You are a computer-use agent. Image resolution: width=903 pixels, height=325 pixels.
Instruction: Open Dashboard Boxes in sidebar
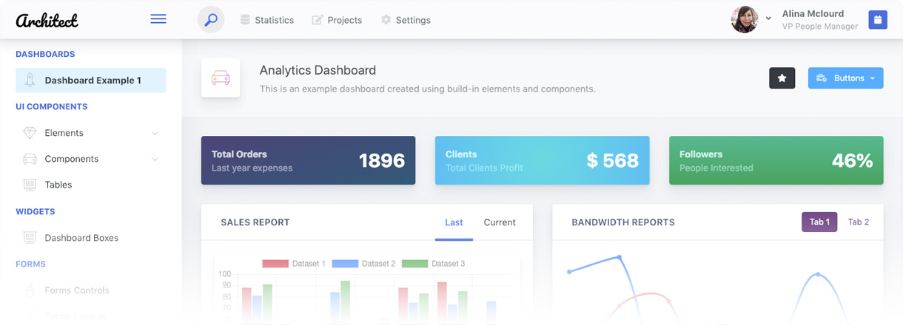(x=90, y=238)
